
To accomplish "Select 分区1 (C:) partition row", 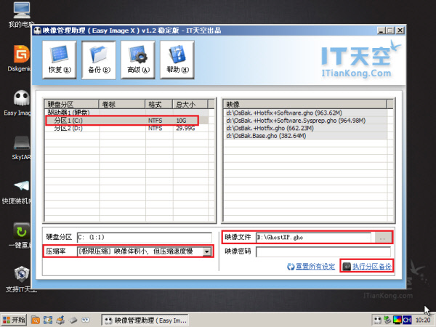I will [x=126, y=121].
